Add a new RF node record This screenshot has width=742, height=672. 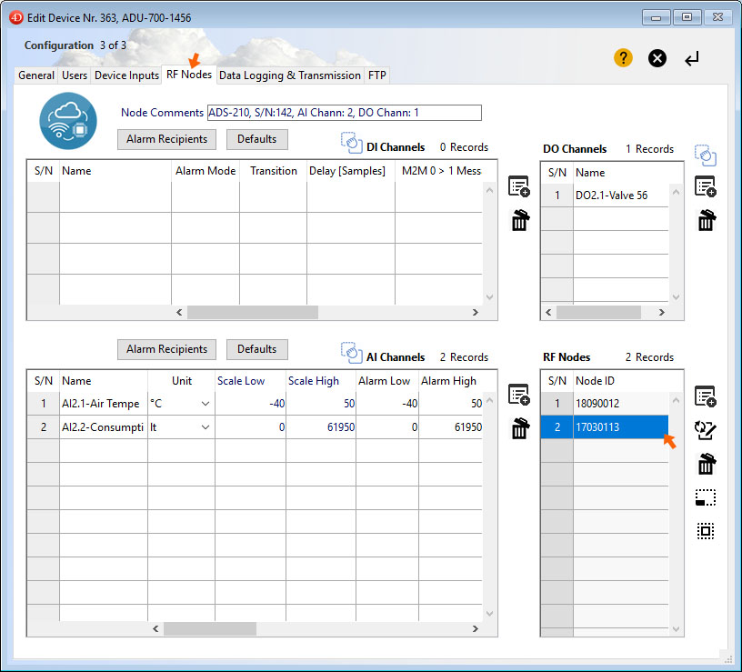point(706,396)
